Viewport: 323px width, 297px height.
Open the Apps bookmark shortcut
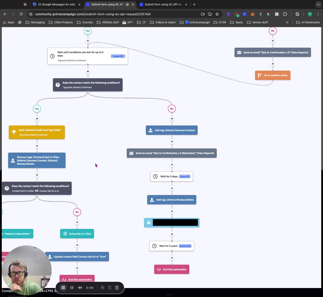(9, 22)
